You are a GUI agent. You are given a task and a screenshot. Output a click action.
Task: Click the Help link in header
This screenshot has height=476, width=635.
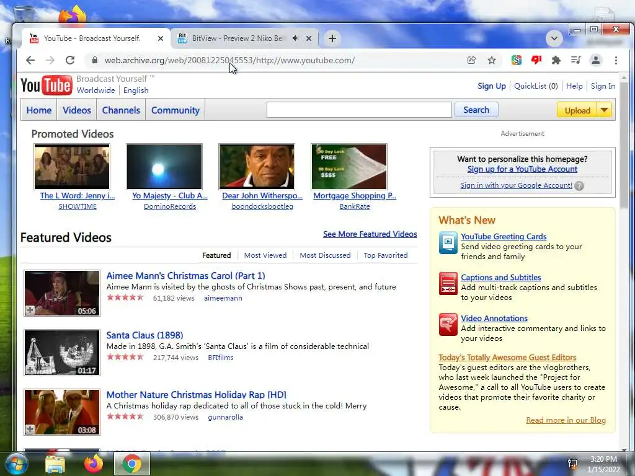click(574, 86)
